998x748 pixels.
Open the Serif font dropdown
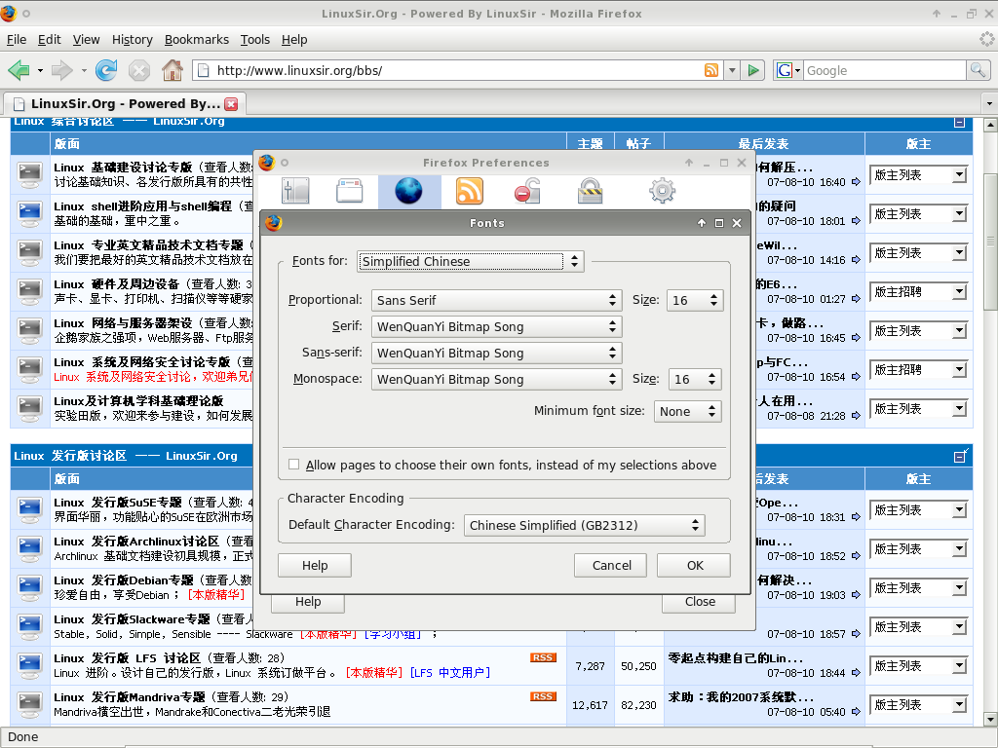tap(496, 327)
